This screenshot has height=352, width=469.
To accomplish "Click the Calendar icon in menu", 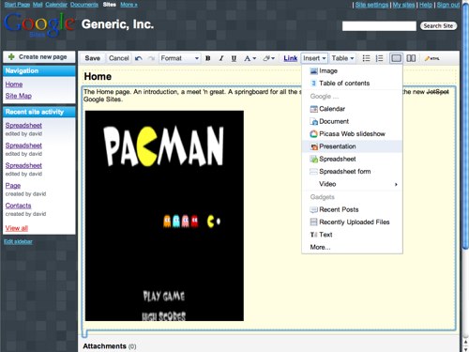I will pyautogui.click(x=313, y=109).
